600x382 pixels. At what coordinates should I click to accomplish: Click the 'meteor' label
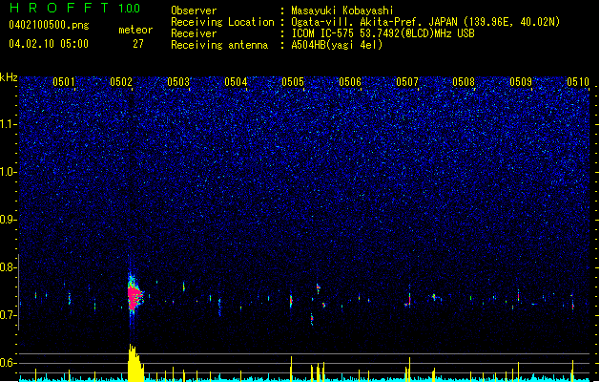click(135, 30)
